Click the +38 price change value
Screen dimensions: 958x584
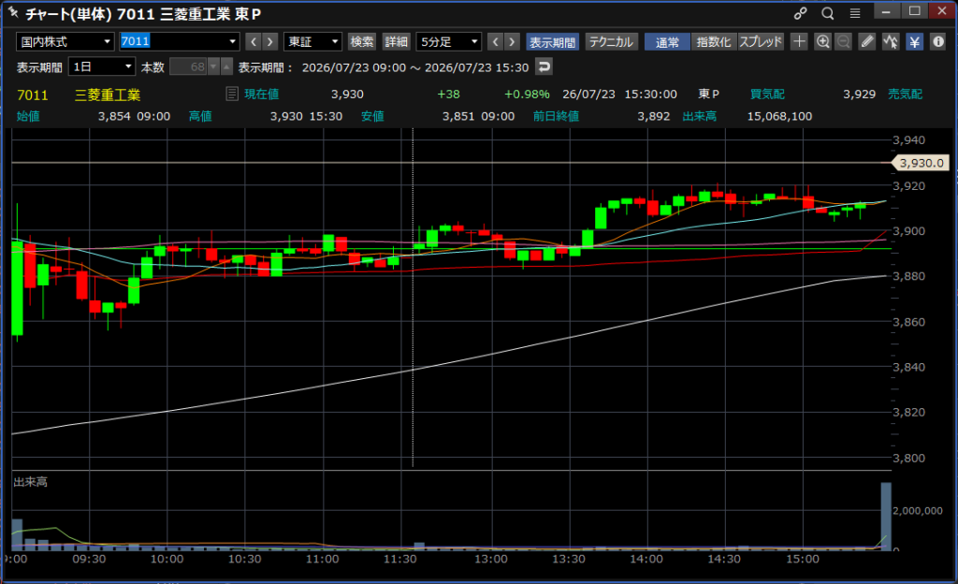click(x=448, y=95)
